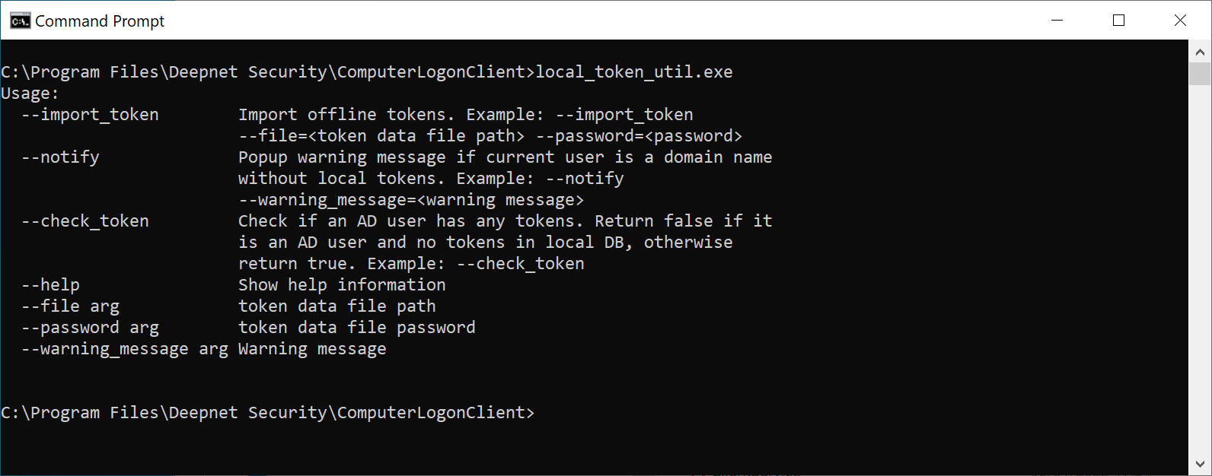Click the "Show help information" description

coord(342,285)
